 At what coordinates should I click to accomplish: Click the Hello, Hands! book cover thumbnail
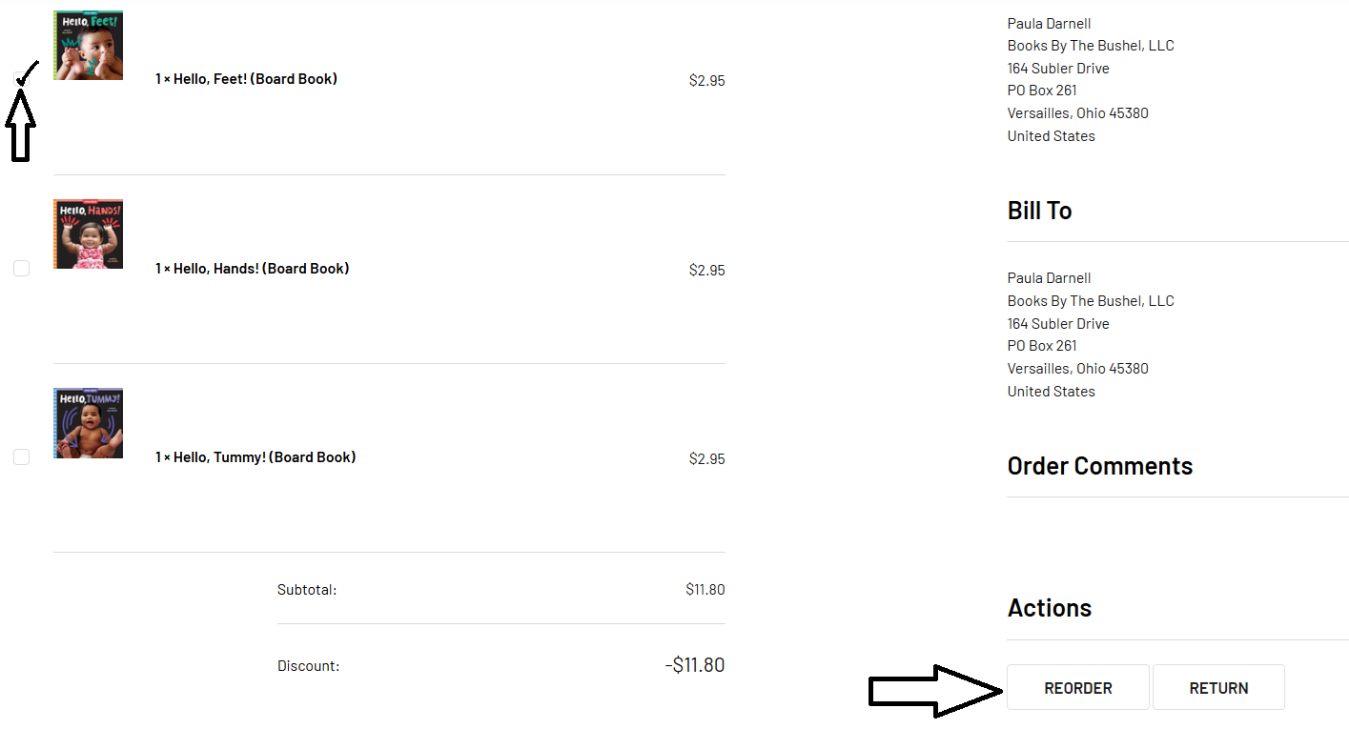coord(89,234)
